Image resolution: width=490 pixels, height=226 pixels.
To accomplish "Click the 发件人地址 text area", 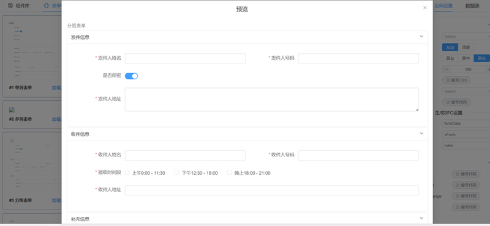I will (272, 100).
